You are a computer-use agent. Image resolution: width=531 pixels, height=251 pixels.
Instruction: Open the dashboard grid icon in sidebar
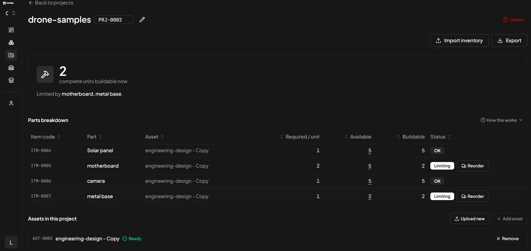[x=11, y=30]
